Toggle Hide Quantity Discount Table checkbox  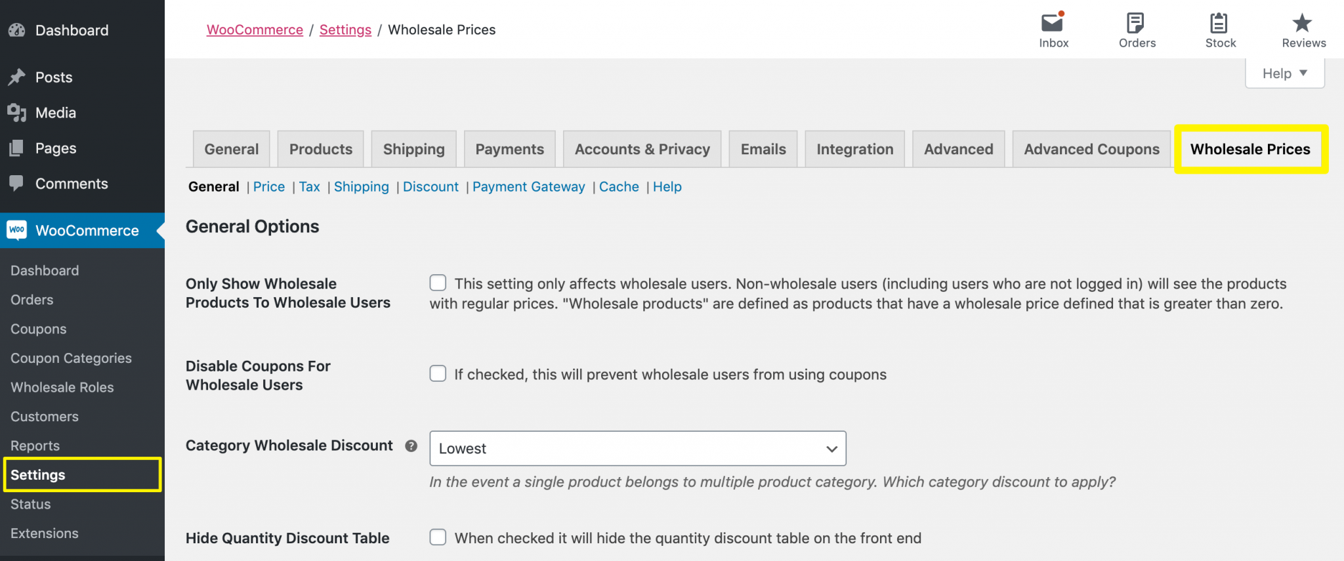coord(438,537)
